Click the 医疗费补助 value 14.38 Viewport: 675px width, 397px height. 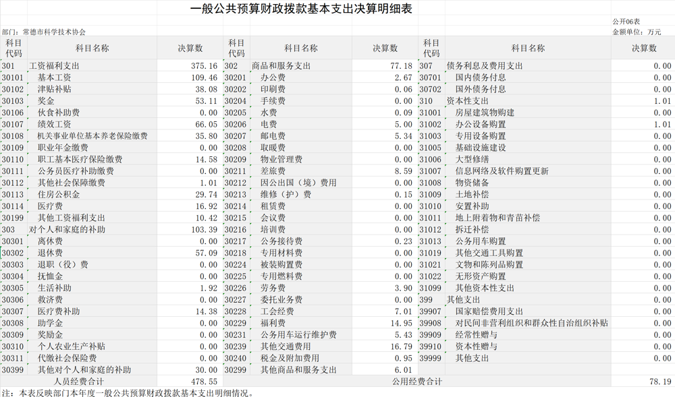pos(207,311)
